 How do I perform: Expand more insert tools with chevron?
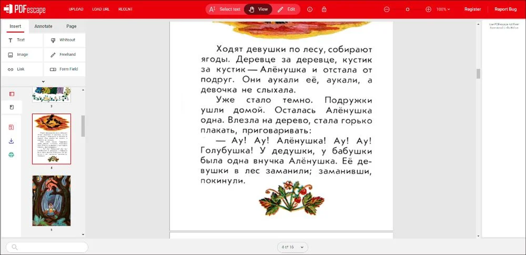[43, 81]
